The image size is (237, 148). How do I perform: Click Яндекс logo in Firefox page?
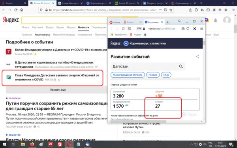[x=11, y=20]
